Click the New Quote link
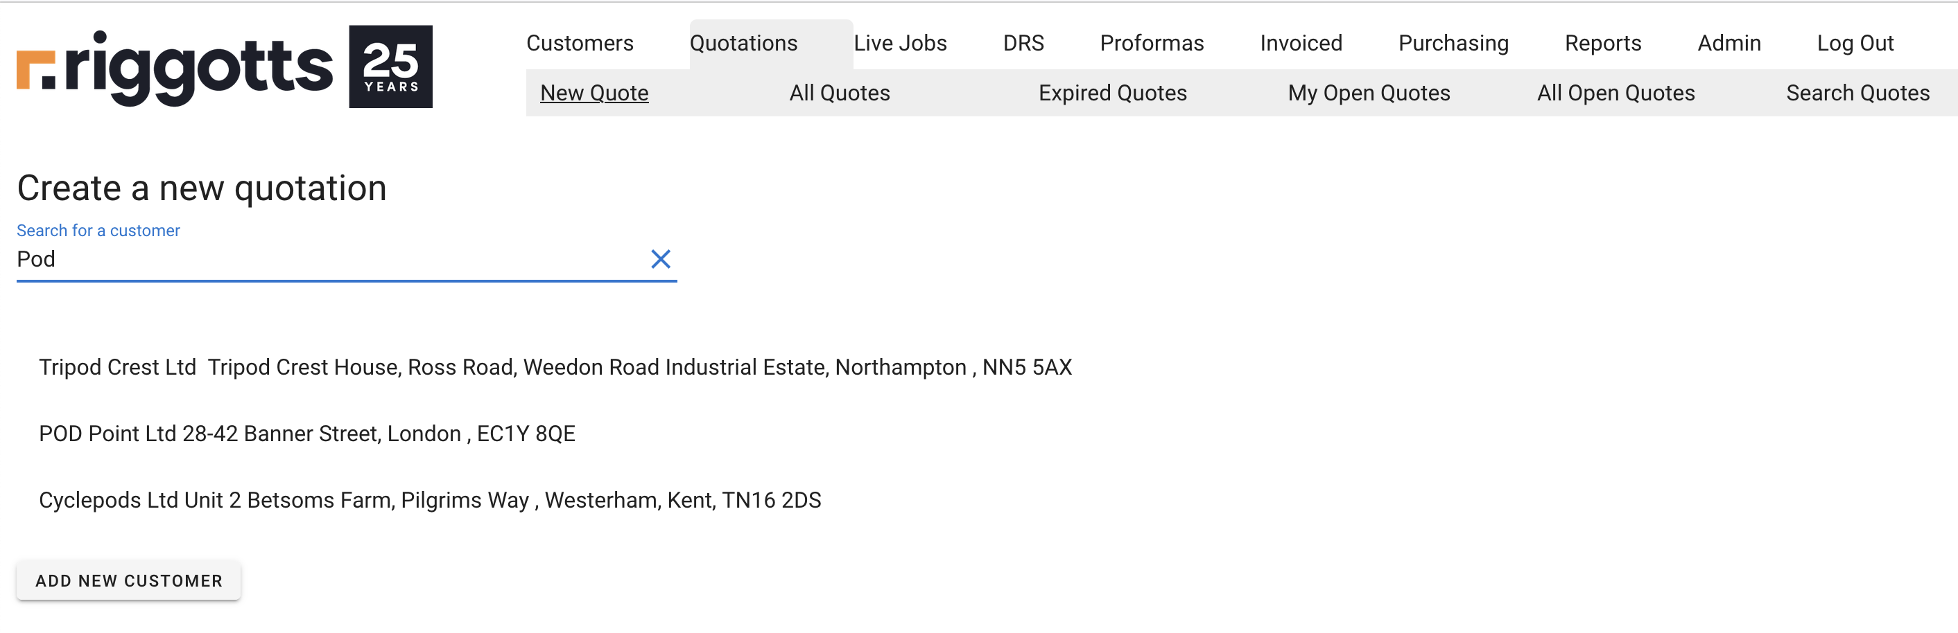The height and width of the screenshot is (633, 1958). (594, 93)
